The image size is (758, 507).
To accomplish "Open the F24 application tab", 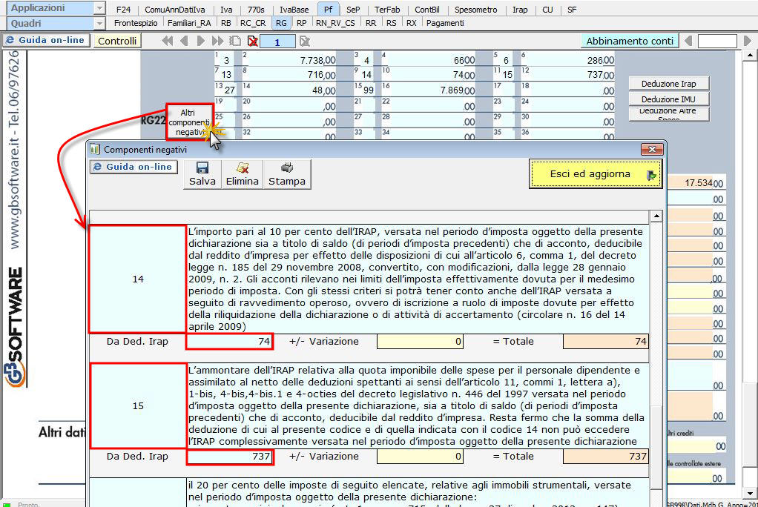I will click(123, 9).
